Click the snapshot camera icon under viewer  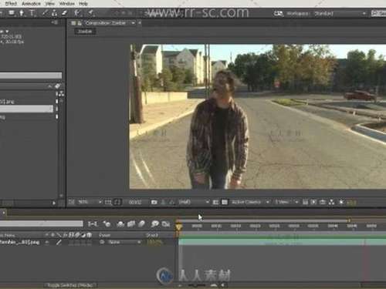(x=154, y=202)
